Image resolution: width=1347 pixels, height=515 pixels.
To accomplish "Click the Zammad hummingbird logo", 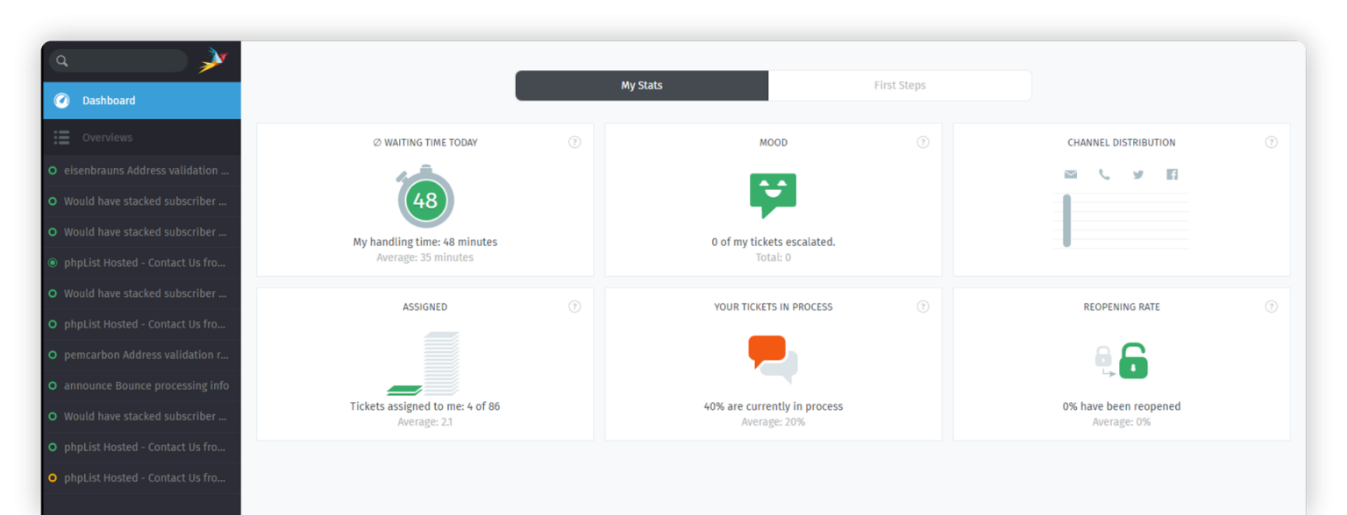I will (x=213, y=60).
